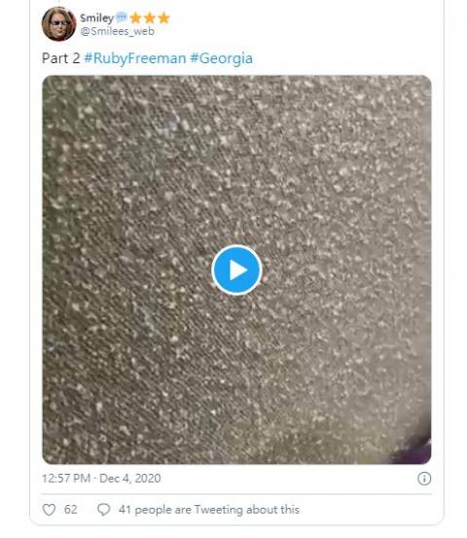Open the #Georgia hashtag
The image size is (467, 538).
point(221,58)
